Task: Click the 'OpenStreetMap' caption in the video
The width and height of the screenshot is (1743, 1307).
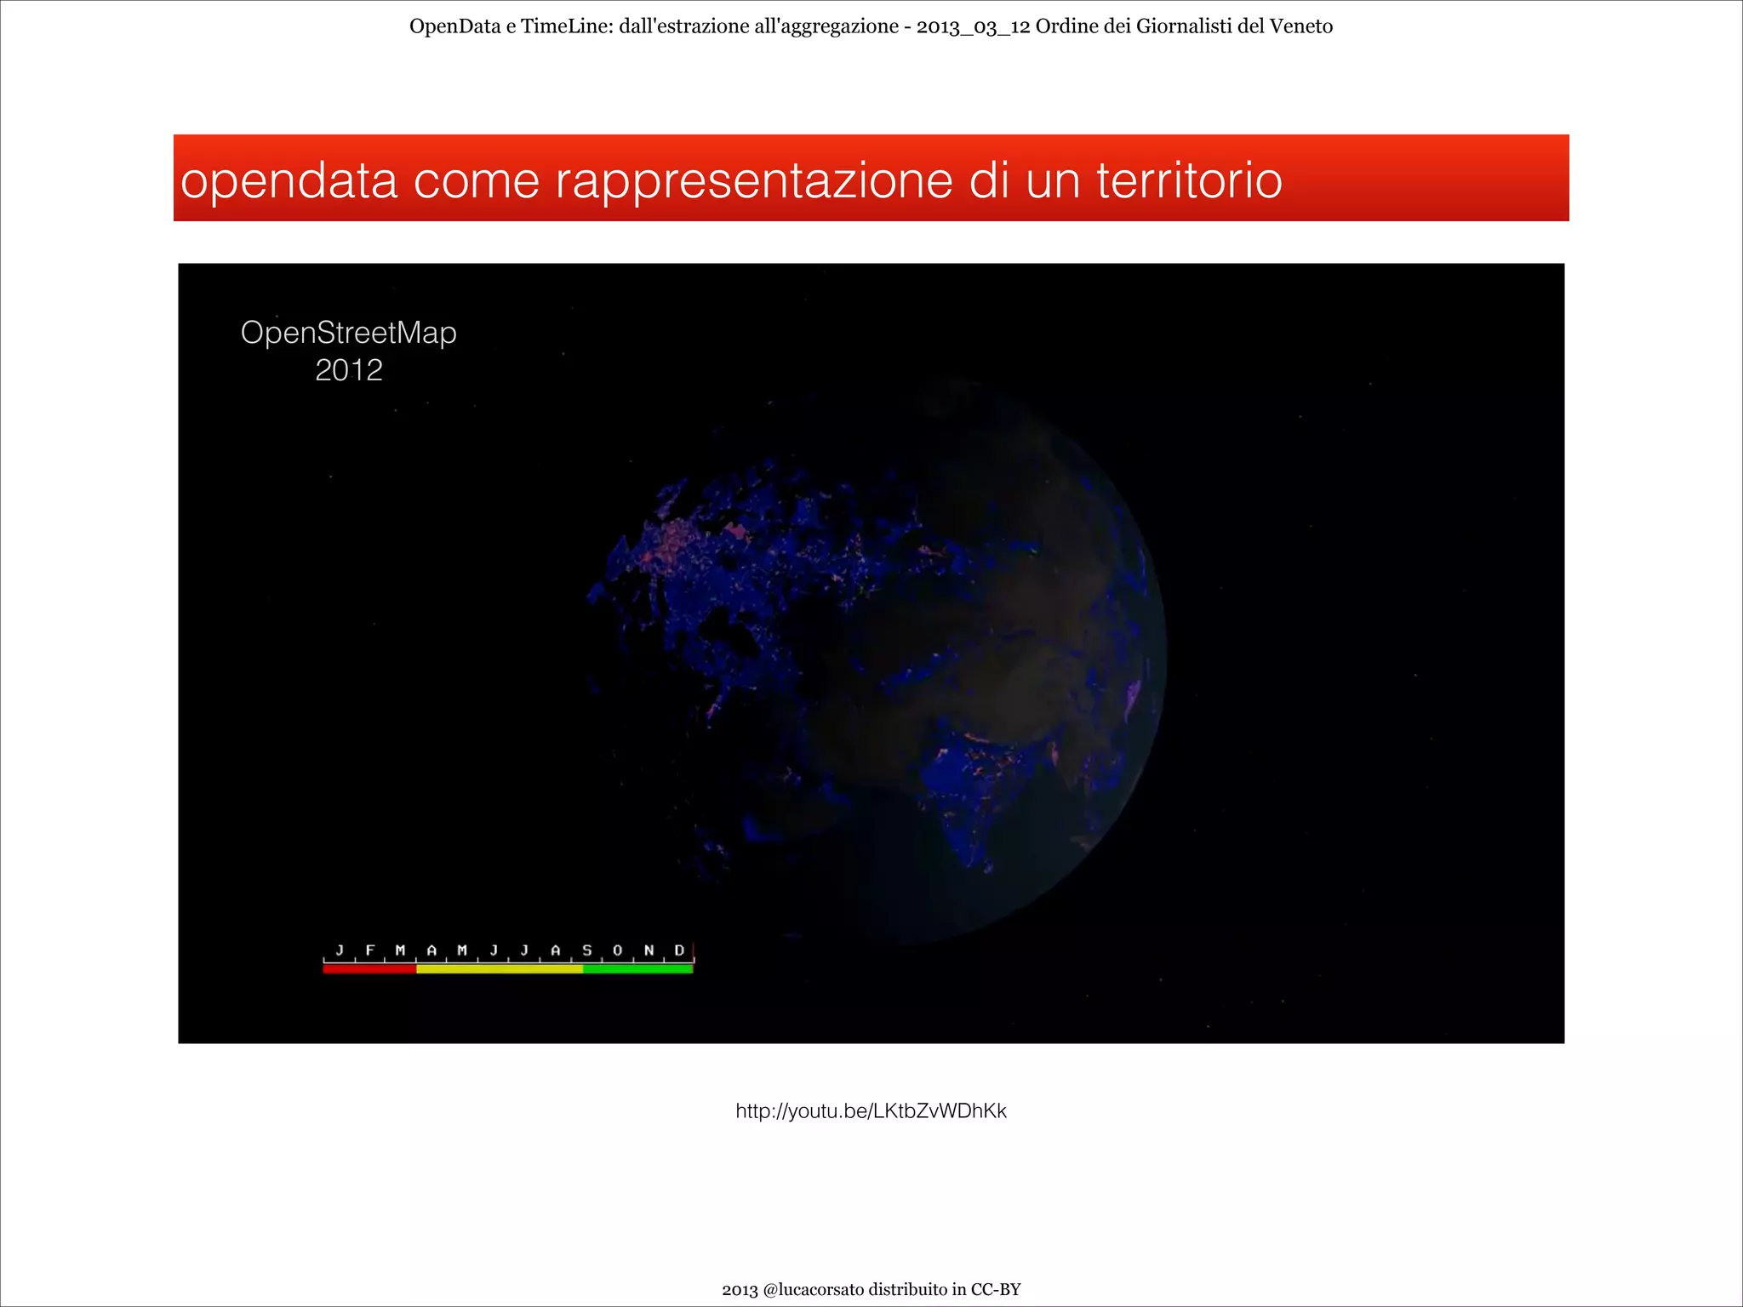Action: click(349, 333)
